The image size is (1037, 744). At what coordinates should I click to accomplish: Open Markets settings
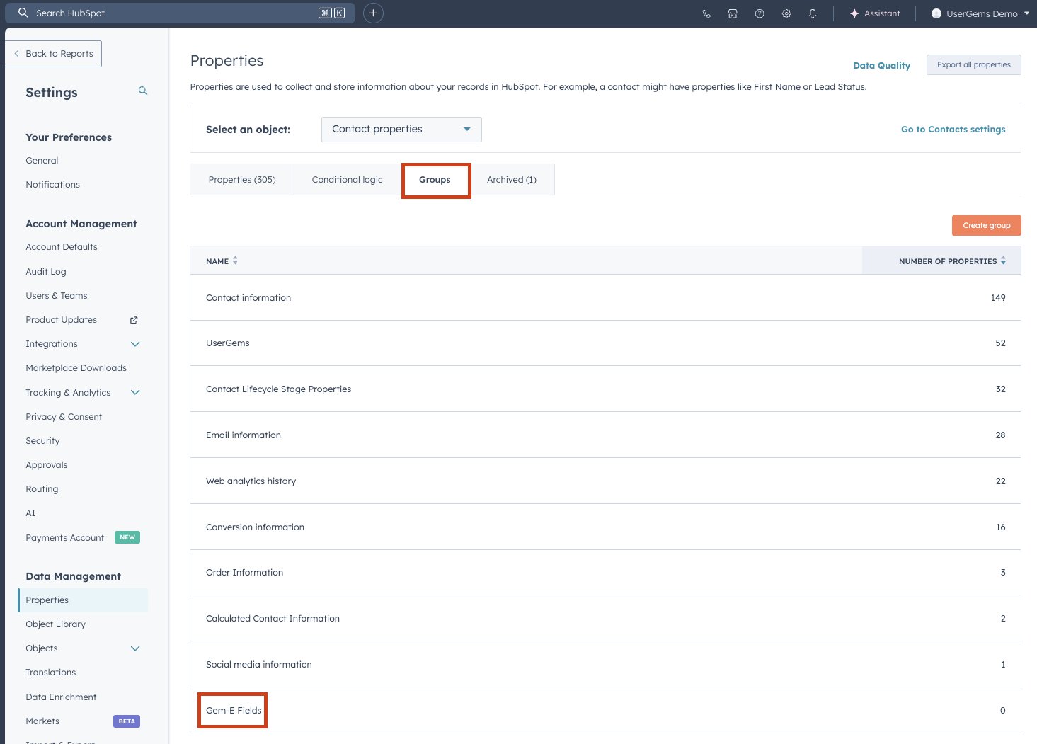(42, 721)
